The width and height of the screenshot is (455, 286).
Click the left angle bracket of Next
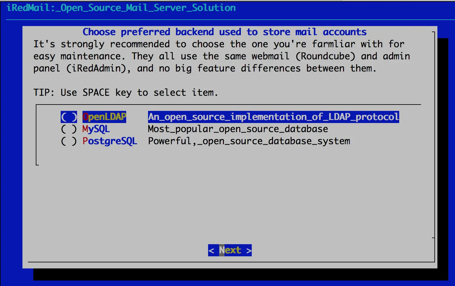212,250
